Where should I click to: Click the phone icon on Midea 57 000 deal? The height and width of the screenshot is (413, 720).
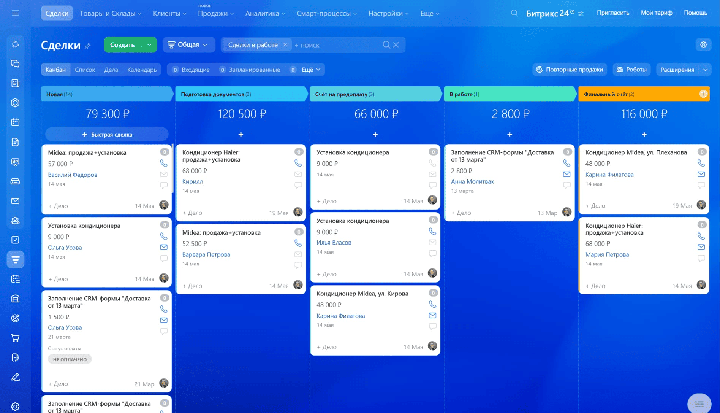pyautogui.click(x=164, y=163)
